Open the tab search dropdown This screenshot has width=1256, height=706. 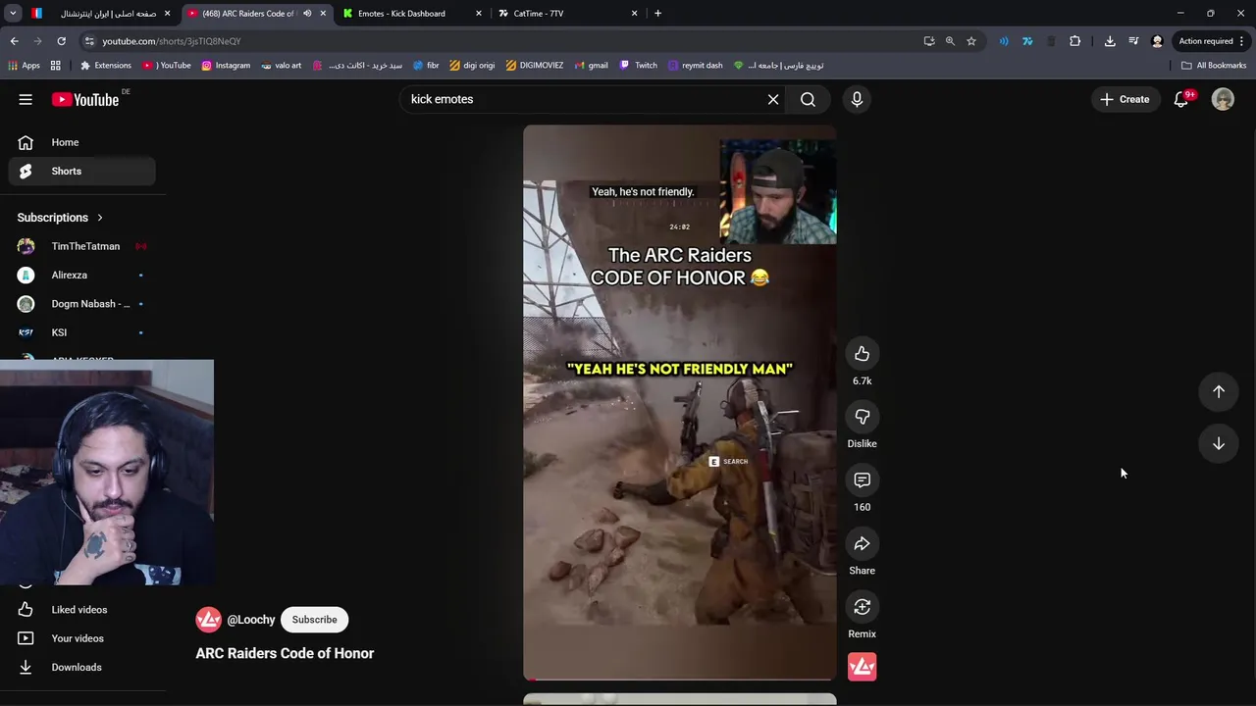point(13,14)
